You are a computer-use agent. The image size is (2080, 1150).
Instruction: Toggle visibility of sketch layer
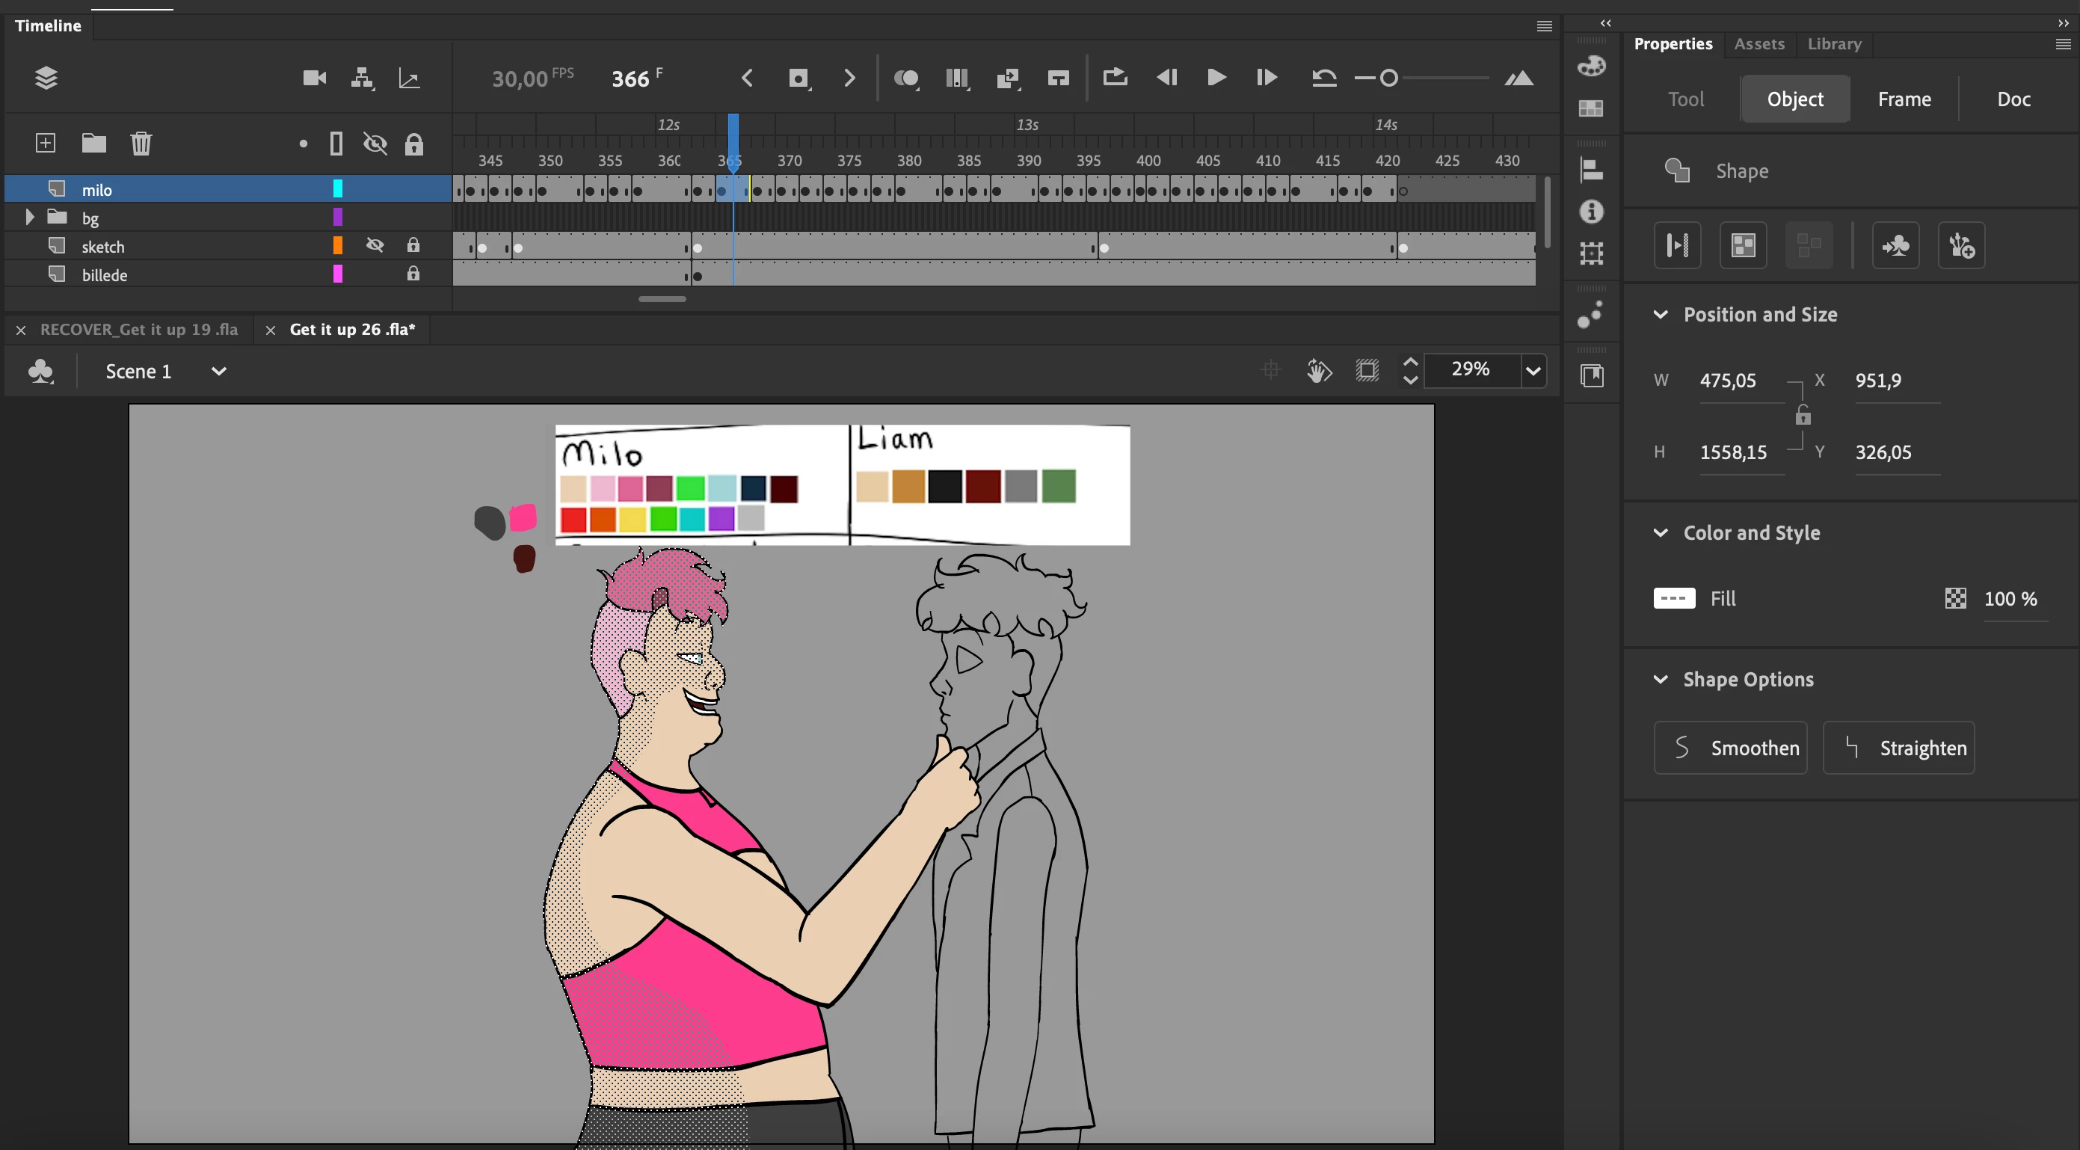coord(375,245)
